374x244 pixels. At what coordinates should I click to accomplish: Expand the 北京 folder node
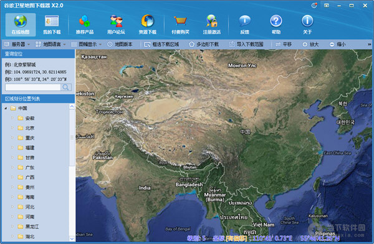point(12,128)
